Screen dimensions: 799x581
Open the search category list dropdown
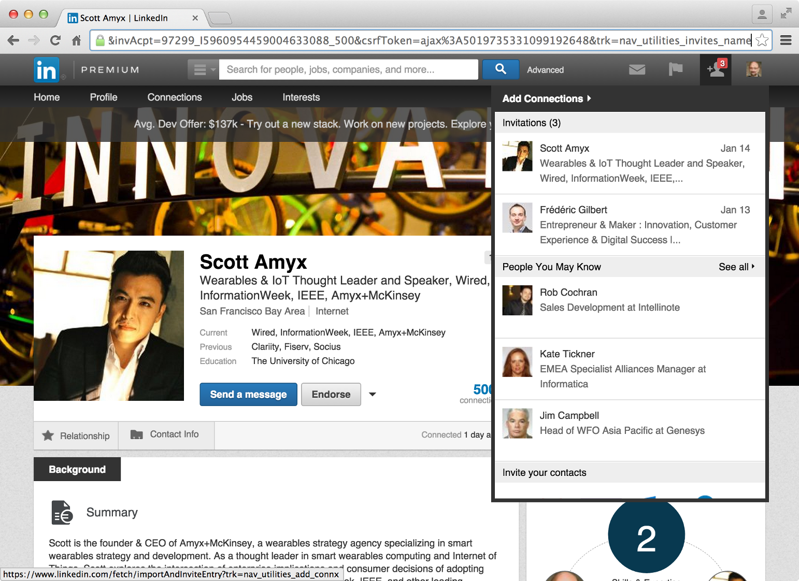pyautogui.click(x=203, y=69)
